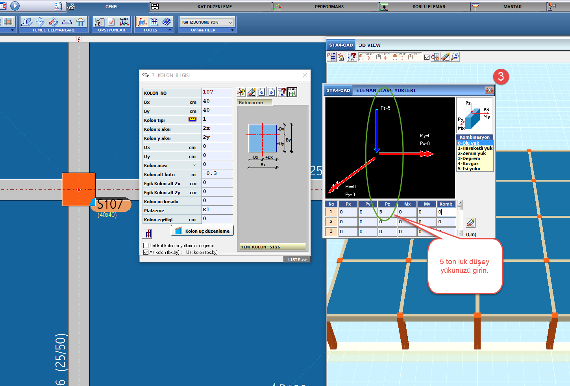Toggle the checkbox in 3D view toolbar
The height and width of the screenshot is (386, 570).
click(x=427, y=57)
